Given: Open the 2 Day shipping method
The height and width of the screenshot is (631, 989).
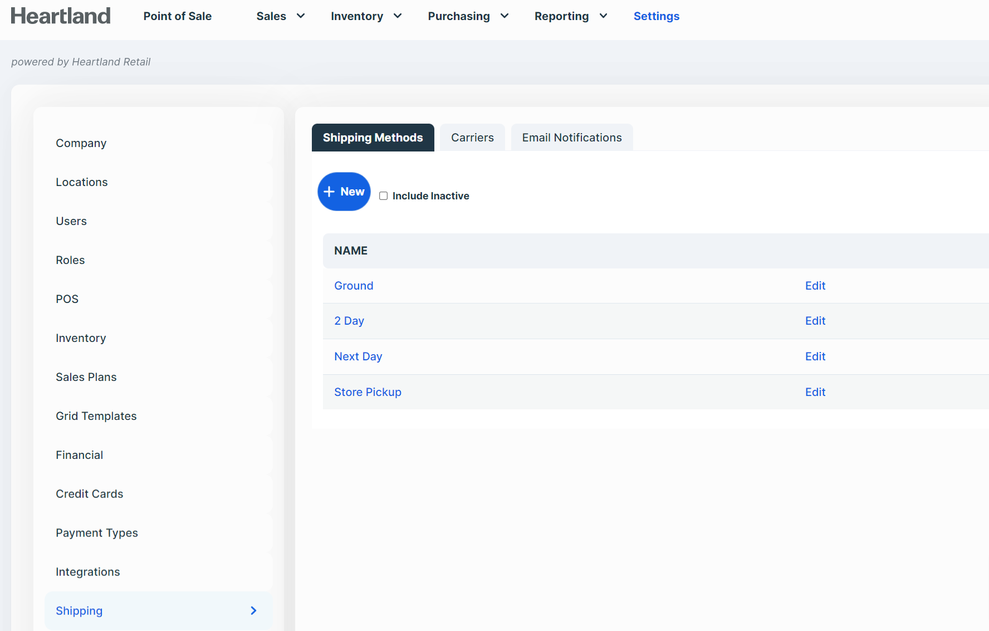Looking at the screenshot, I should (349, 321).
